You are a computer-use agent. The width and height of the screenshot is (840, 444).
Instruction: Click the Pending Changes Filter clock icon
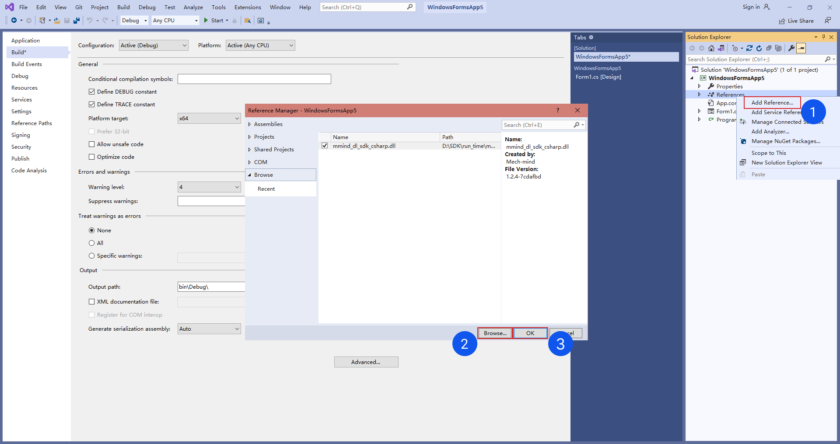[735, 48]
